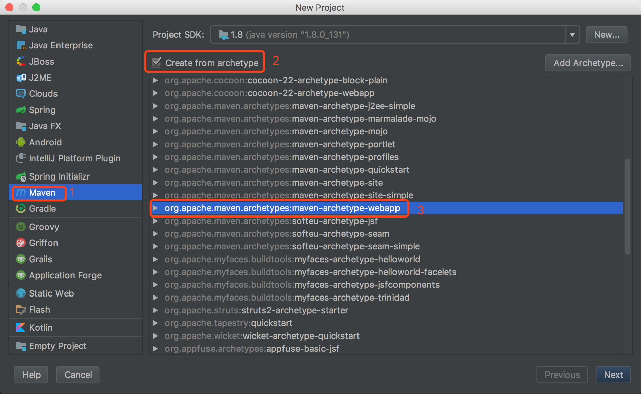Click the Java Enterprise icon

click(x=21, y=45)
